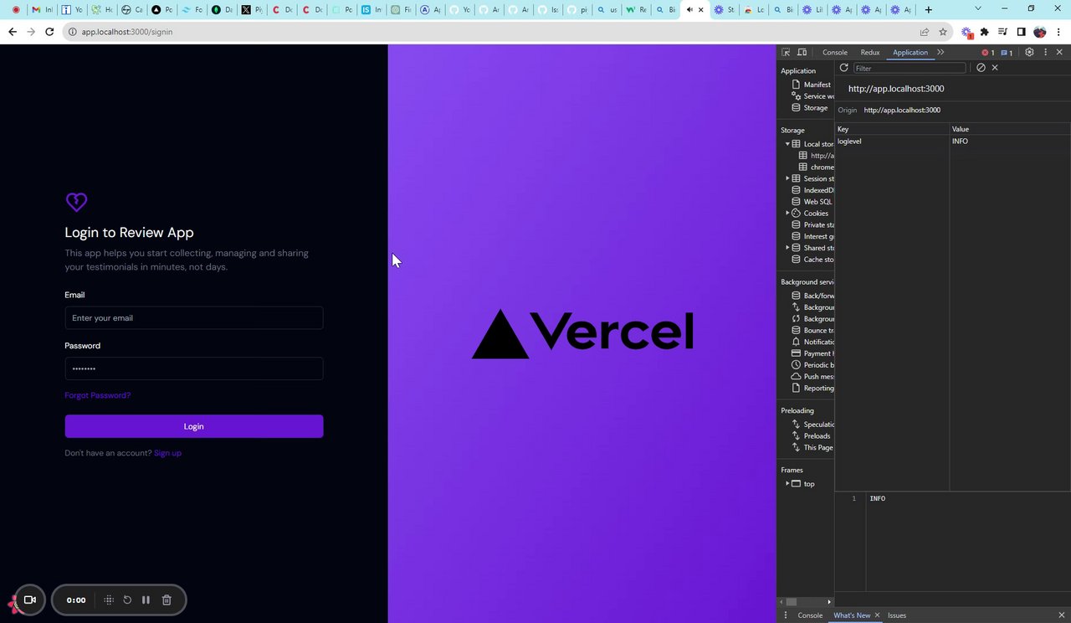Bookmark this page with the star

coord(943,32)
